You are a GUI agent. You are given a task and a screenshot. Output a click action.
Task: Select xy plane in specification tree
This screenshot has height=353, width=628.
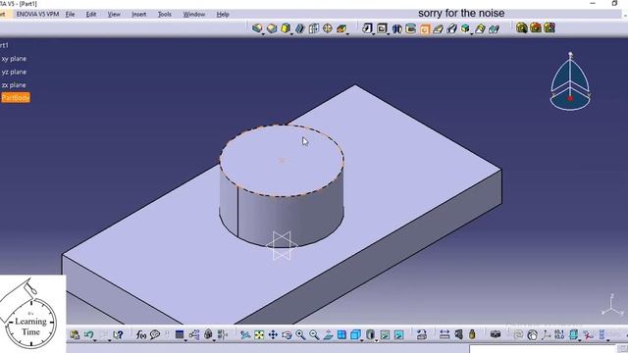point(14,59)
